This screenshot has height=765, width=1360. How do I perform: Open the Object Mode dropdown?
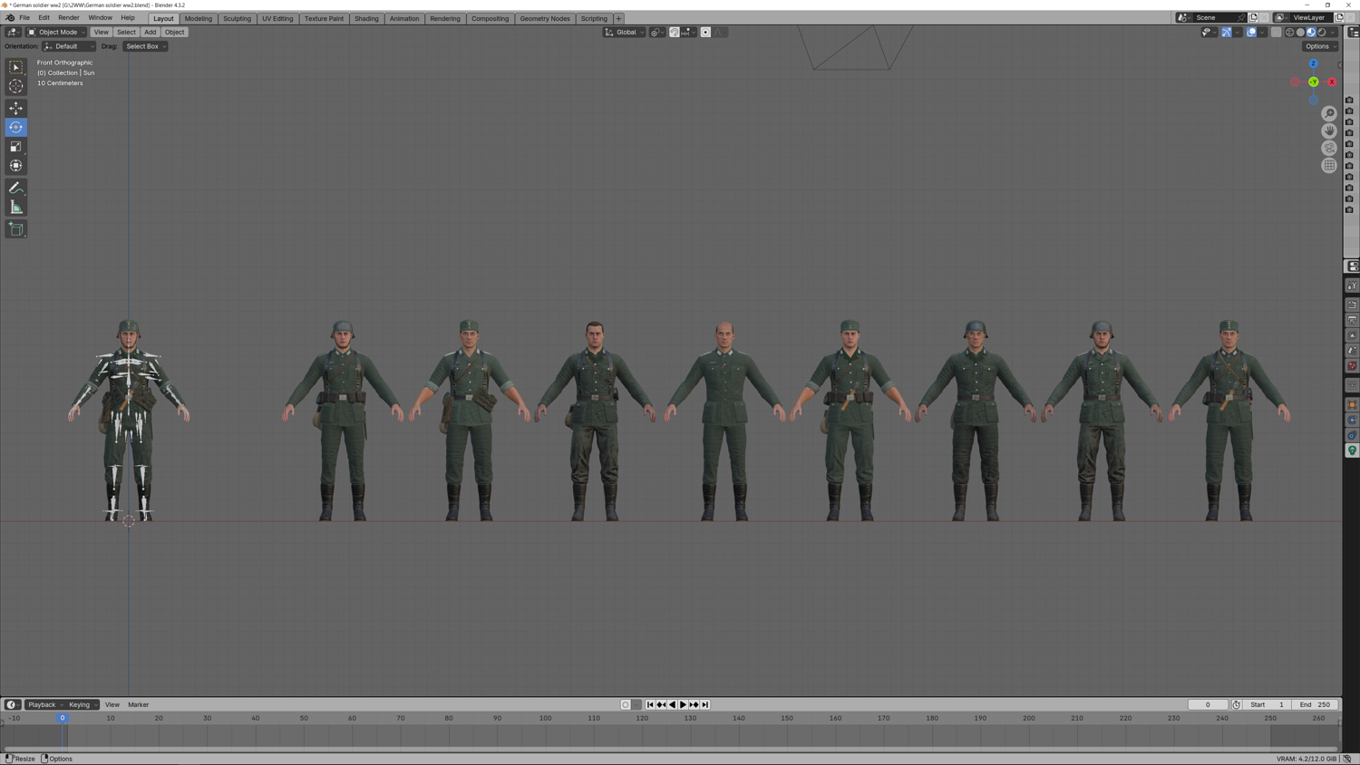click(x=56, y=33)
